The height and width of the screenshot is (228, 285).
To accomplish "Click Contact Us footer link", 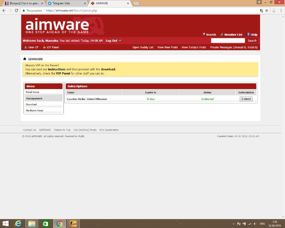I will click(x=30, y=130).
